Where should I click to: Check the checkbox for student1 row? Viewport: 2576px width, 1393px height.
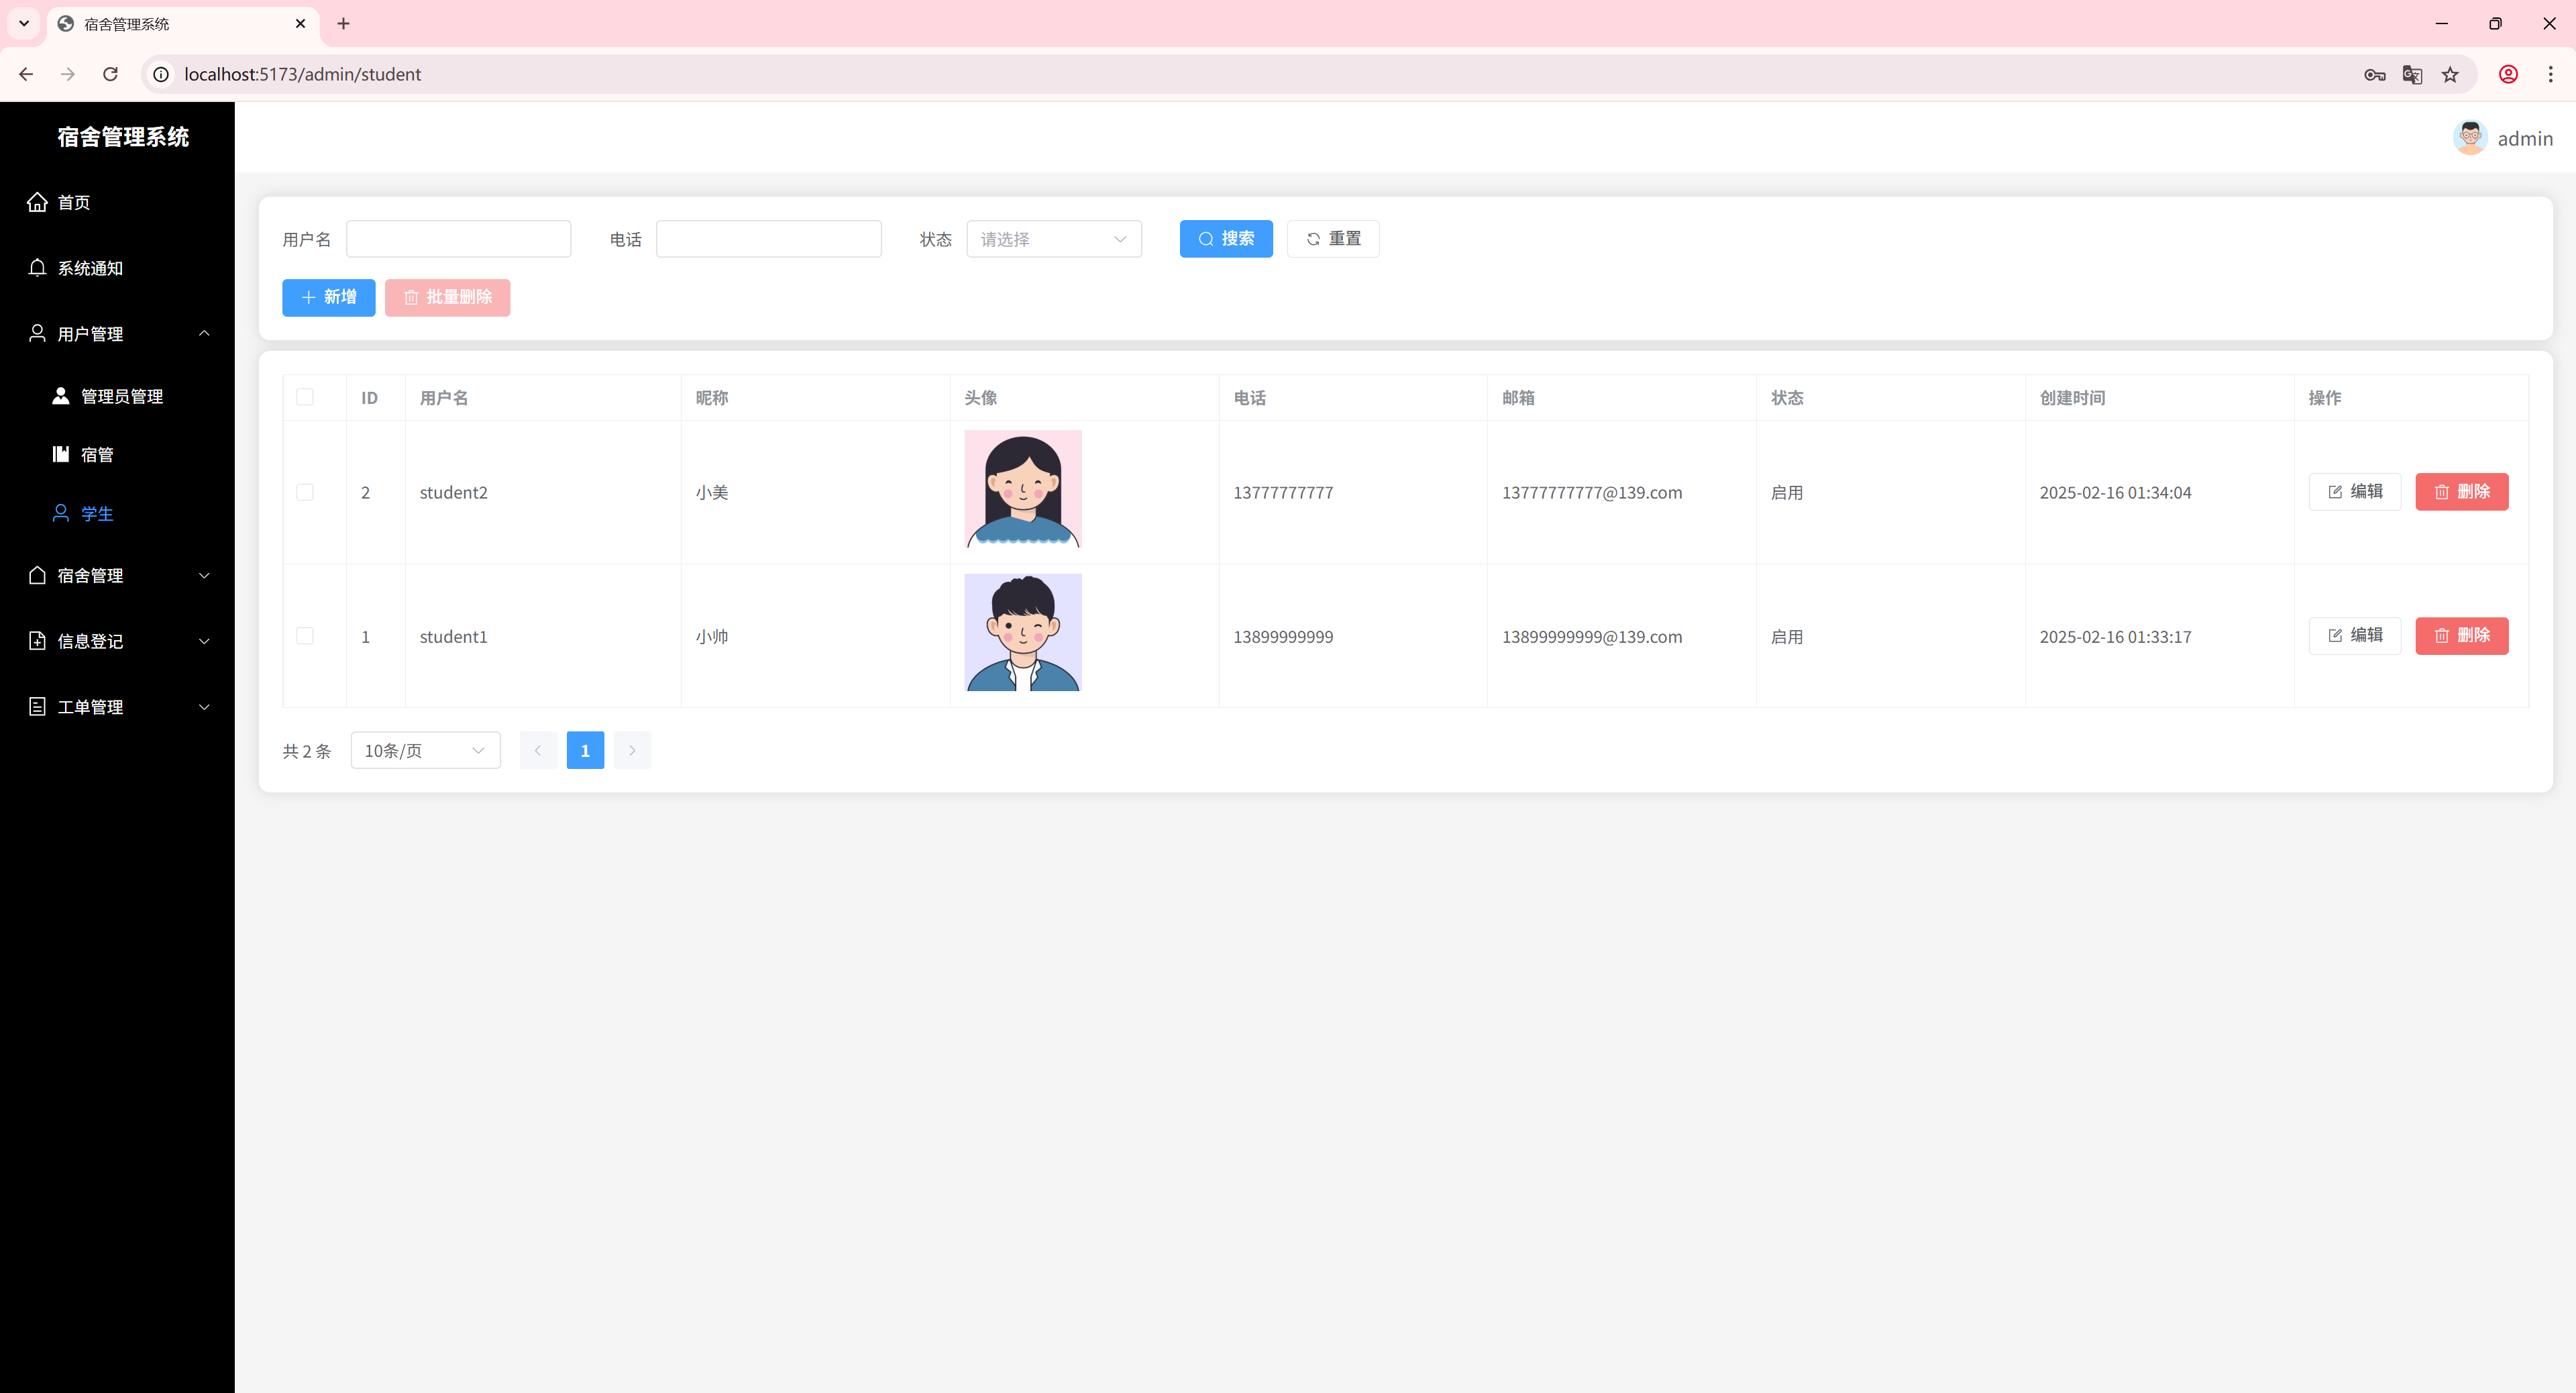coord(305,636)
